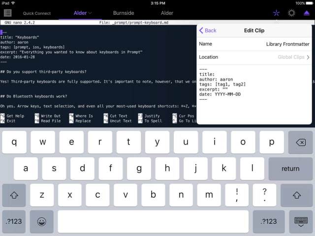315x236 pixels.
Task: Tap the emoji keyboard key
Action: [42, 221]
